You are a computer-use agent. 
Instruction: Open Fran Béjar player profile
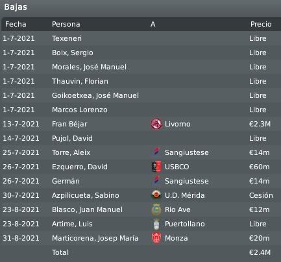coord(69,125)
